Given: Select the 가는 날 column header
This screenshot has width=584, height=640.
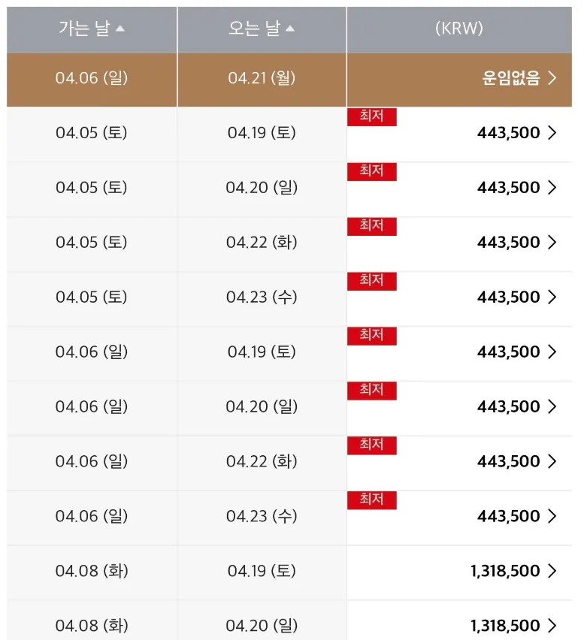Looking at the screenshot, I should tap(84, 29).
